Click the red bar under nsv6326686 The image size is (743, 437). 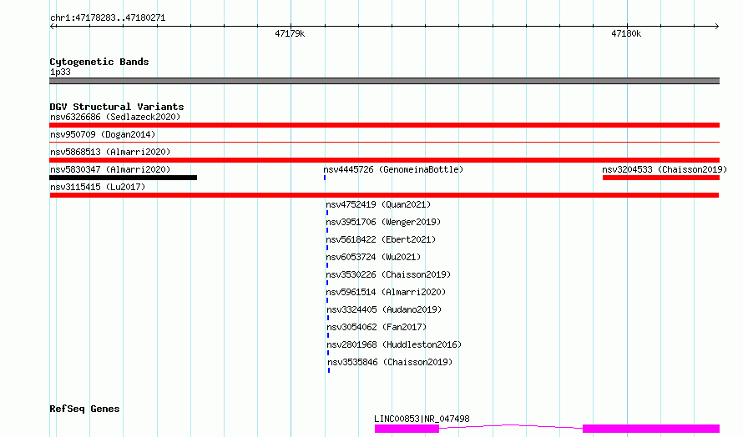coord(384,125)
